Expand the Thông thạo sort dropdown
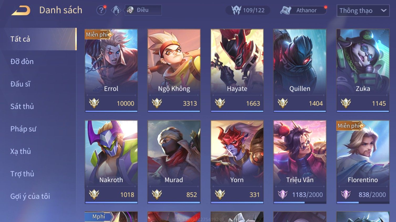 363,11
